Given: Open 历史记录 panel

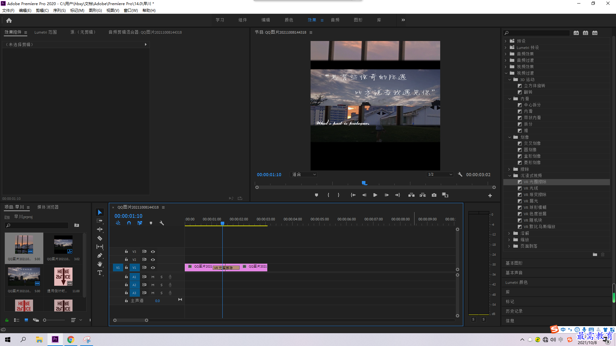Looking at the screenshot, I should tap(514, 311).
